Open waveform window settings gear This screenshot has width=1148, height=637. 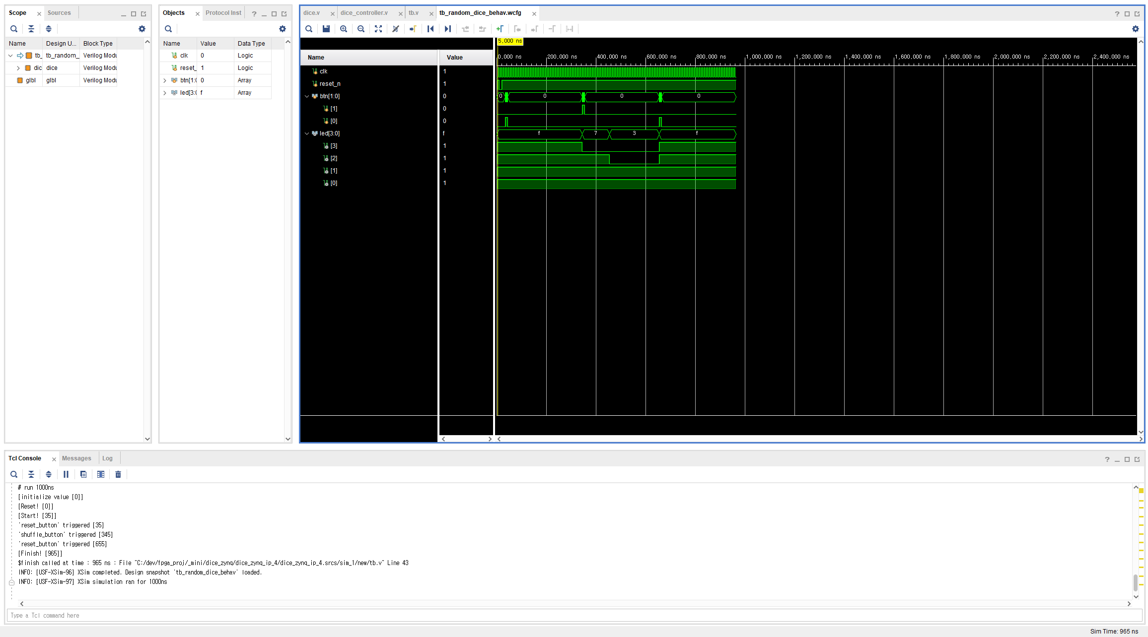(x=1135, y=29)
